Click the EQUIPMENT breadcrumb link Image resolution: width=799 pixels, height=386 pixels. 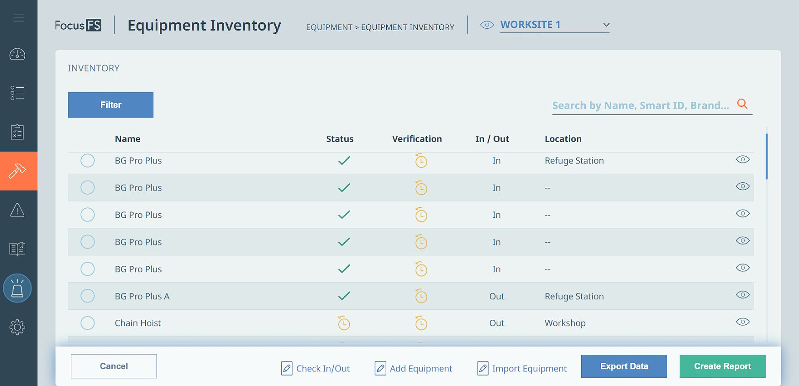pos(329,27)
